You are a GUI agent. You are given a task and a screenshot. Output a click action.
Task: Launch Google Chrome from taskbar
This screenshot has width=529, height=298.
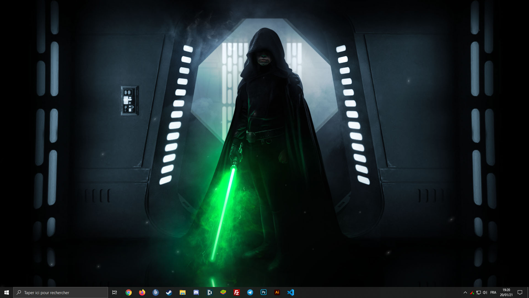click(129, 292)
